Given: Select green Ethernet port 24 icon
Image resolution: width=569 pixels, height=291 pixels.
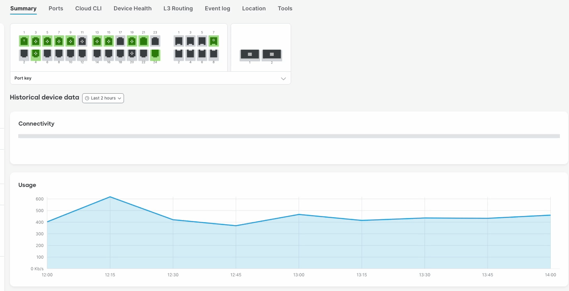Looking at the screenshot, I should (155, 53).
